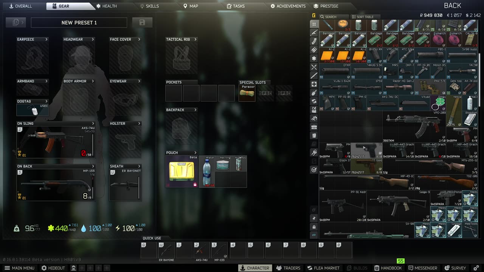Filter stash by weapon mods gear icon
This screenshot has height=272, width=484.
tap(314, 59)
